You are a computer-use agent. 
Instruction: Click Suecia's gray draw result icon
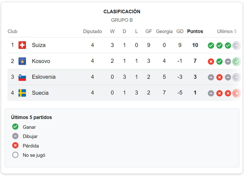(211, 93)
